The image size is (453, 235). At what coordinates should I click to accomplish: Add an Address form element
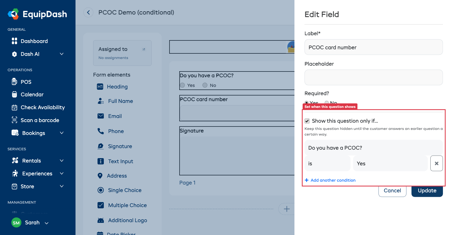tap(117, 176)
